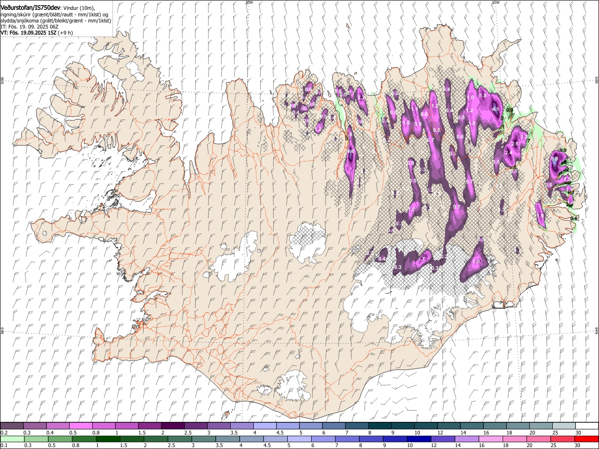Click the top legend swatch labeled 0.3
This screenshot has width=599, height=449.
coord(35,426)
